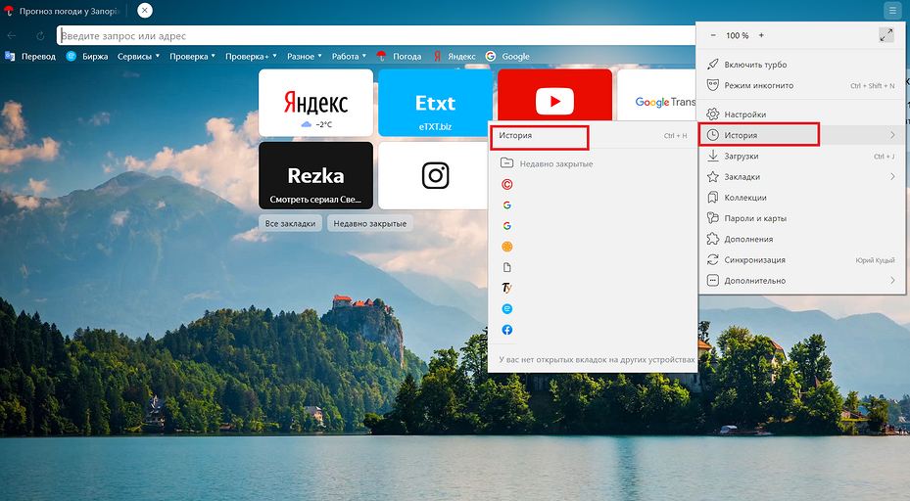The height and width of the screenshot is (501, 910).
Task: Open the YouTube speed dial tile
Action: point(554,96)
